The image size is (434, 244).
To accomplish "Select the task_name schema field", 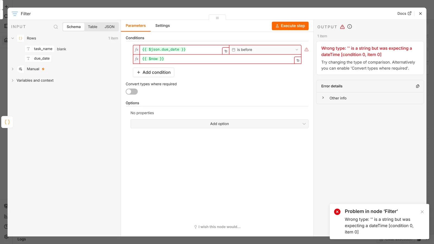I will 40,49.
